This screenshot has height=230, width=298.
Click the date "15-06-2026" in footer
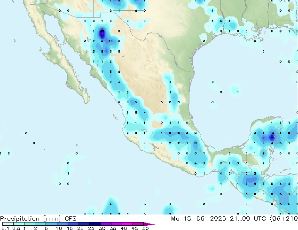click(204, 219)
